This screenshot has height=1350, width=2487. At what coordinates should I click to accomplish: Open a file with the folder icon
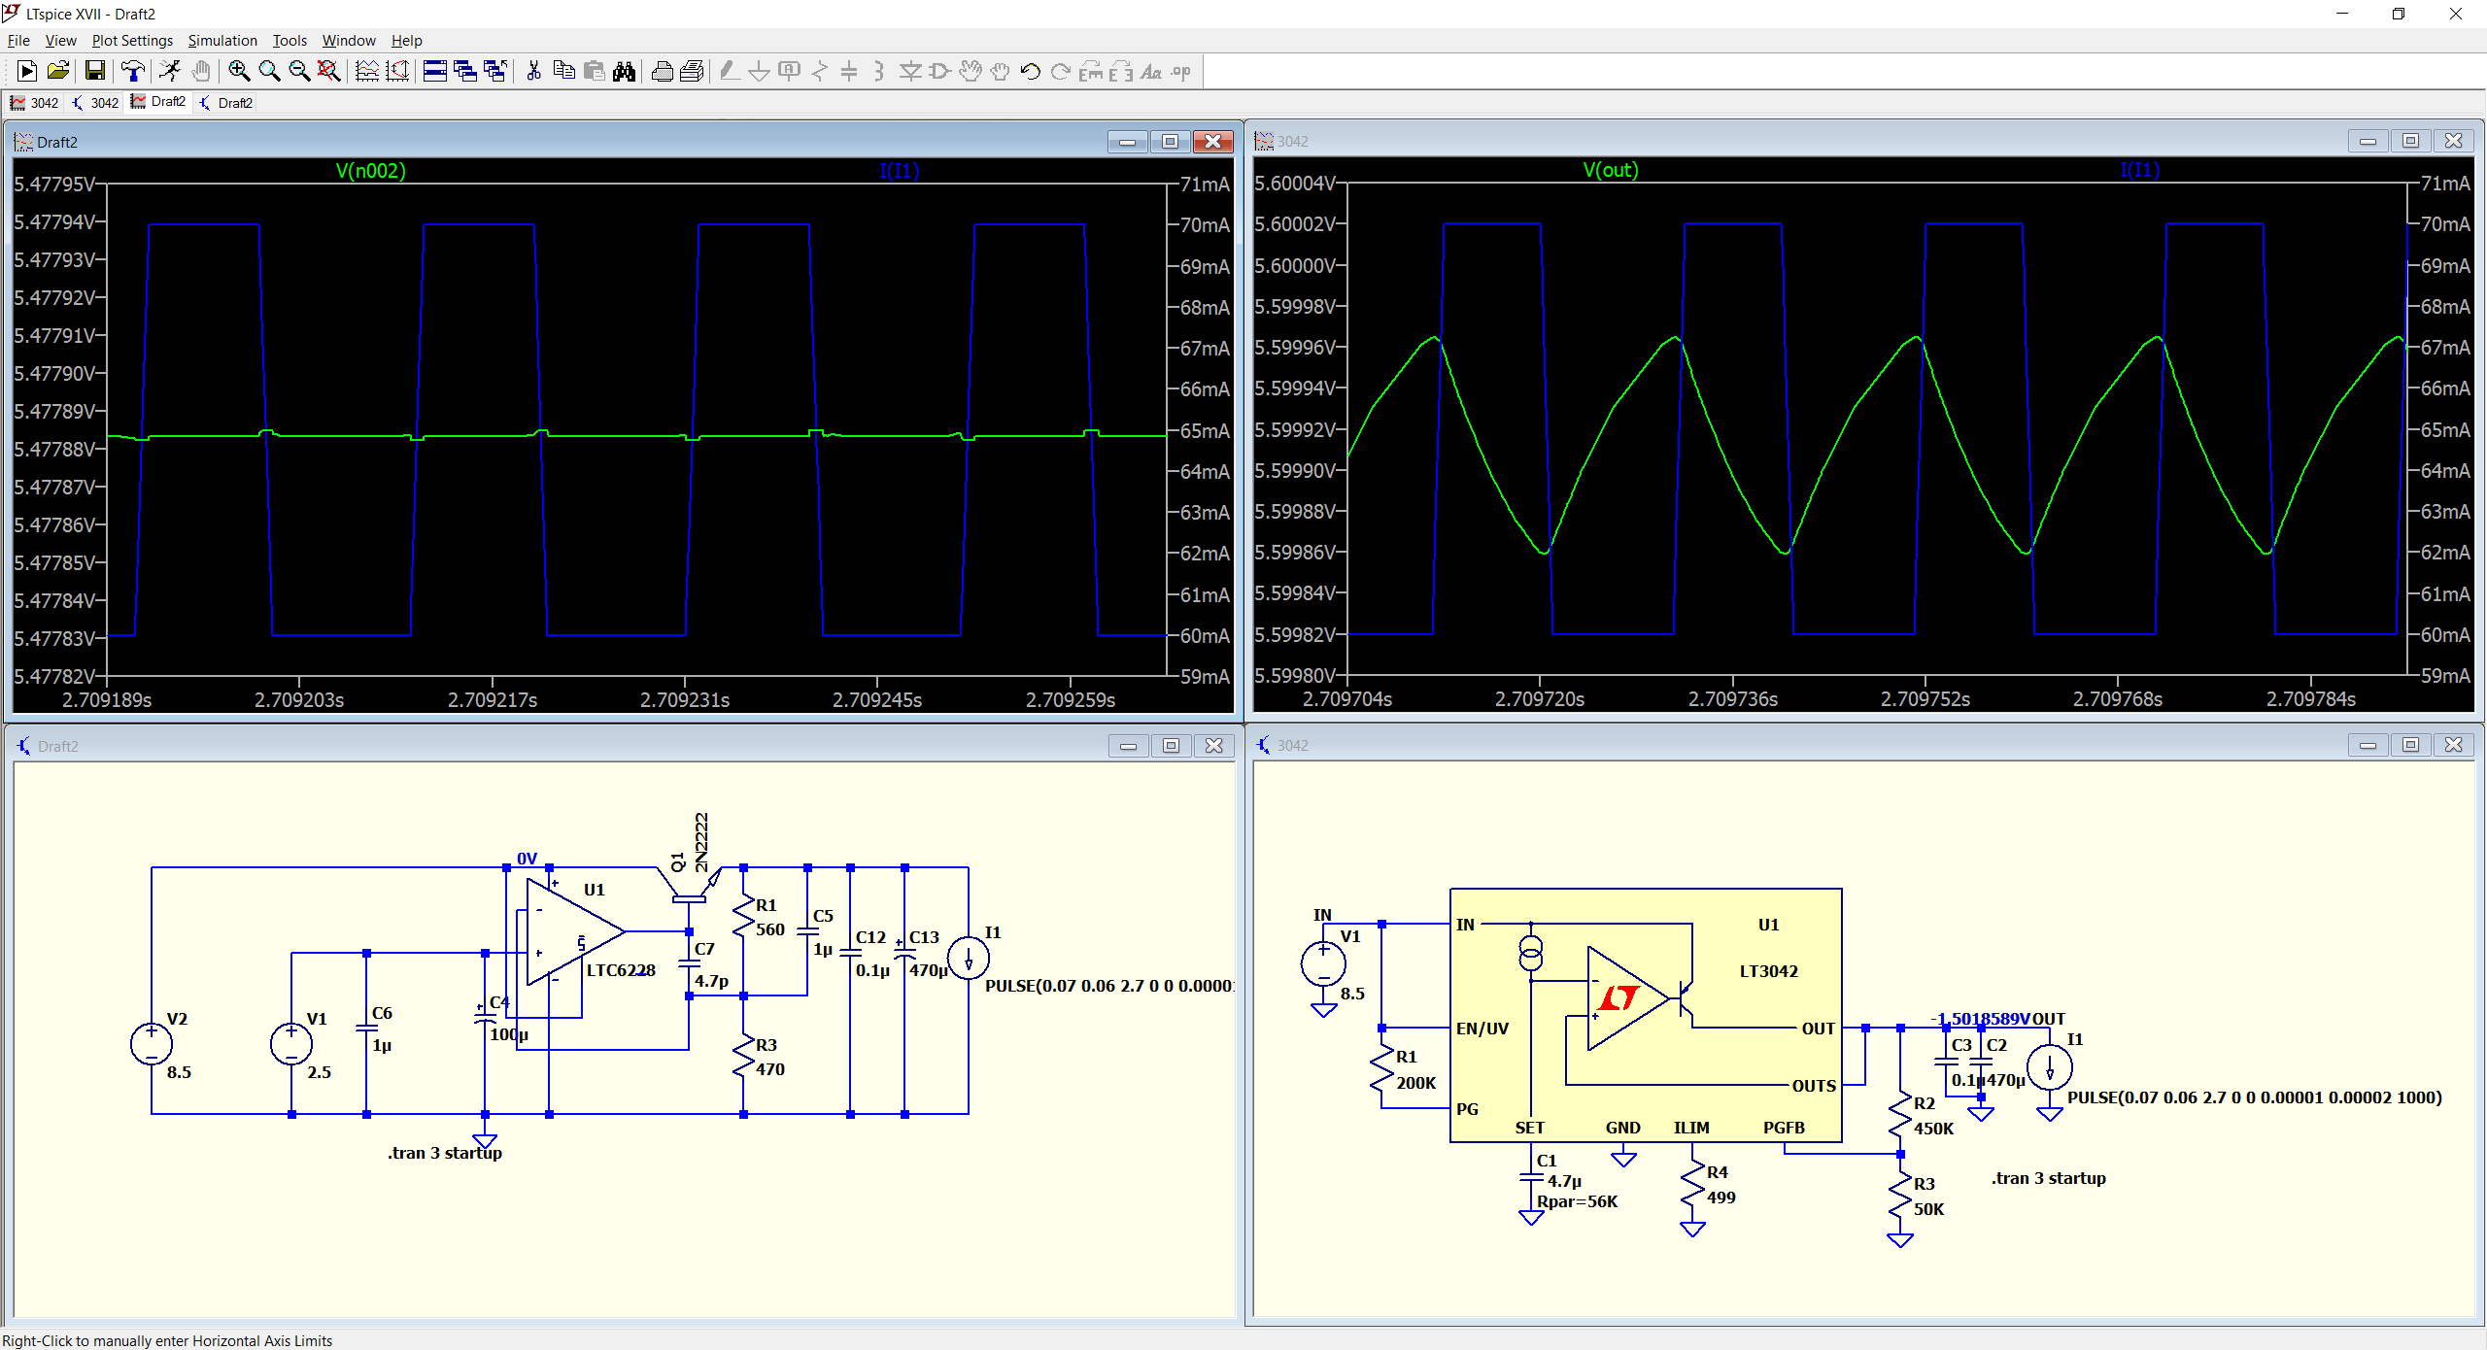58,71
